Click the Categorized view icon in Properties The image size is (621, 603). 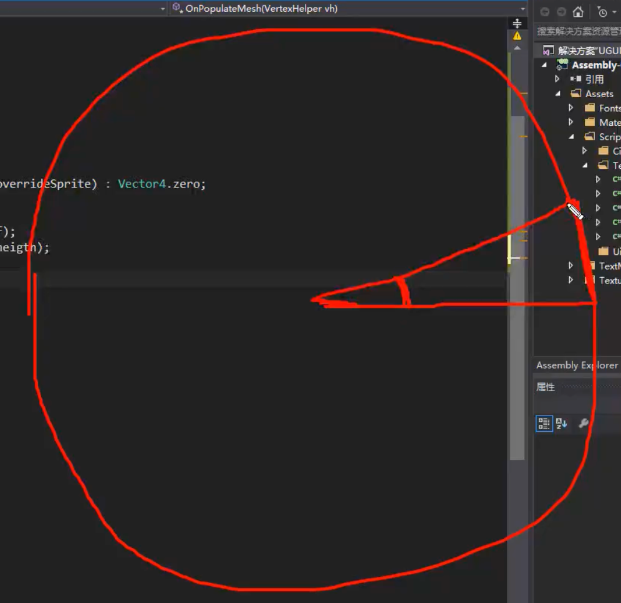[x=544, y=424]
